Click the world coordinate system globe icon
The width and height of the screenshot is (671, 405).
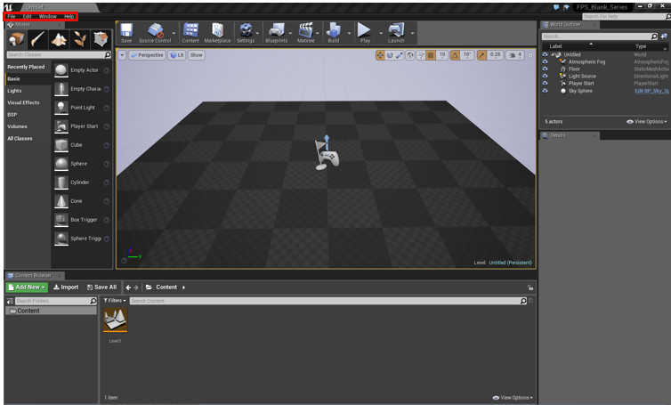coord(410,55)
